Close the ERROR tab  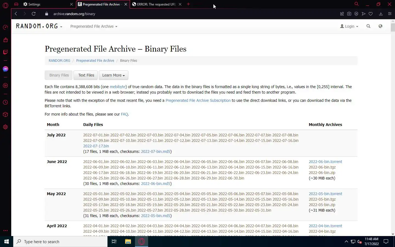180,4
